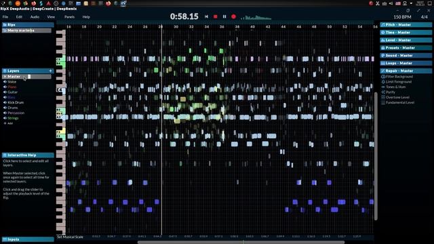Open the Audio menu

point(35,17)
